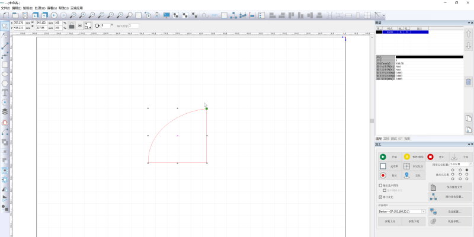Open the 云端应用 menu

[x=76, y=8]
